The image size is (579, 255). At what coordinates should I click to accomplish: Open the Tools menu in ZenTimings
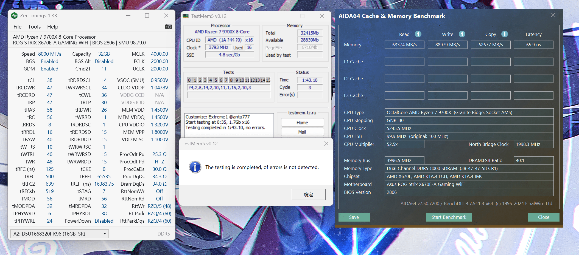(34, 27)
